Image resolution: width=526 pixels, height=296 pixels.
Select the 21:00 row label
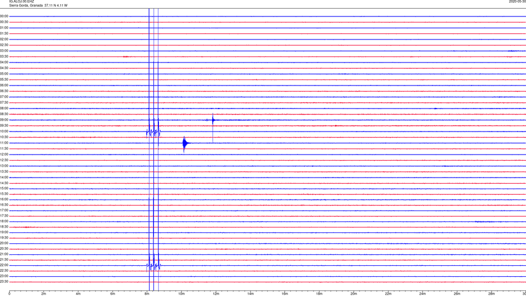(x=4, y=254)
